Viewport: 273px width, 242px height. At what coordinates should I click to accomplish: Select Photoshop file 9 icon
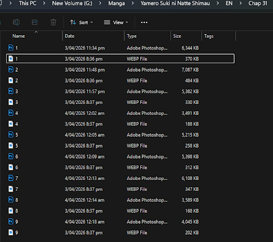11,221
